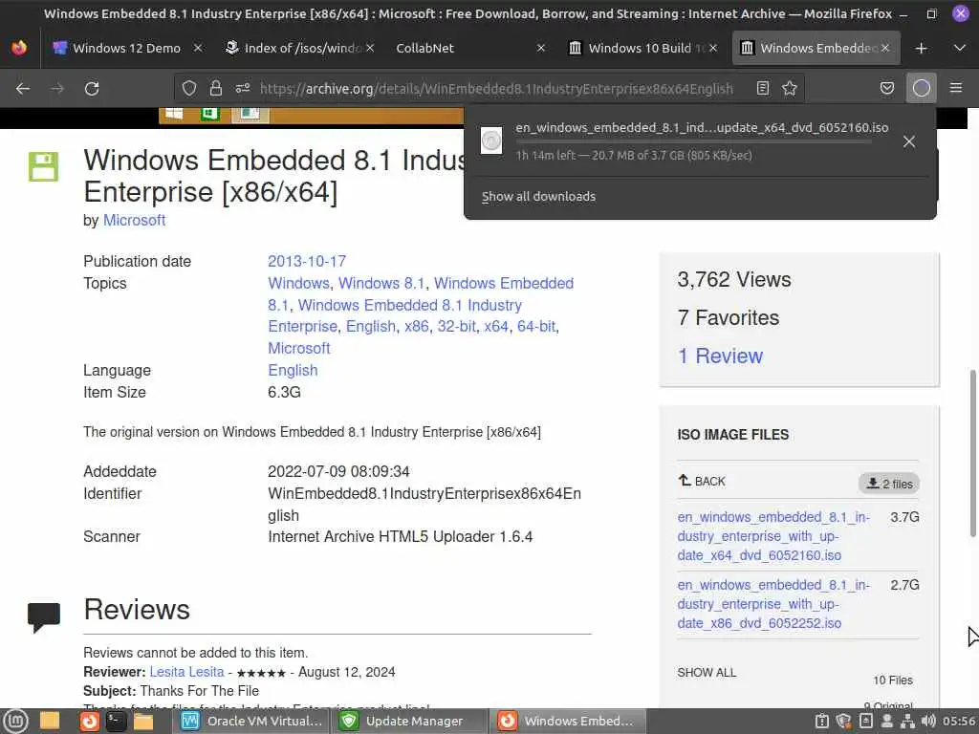Click the site padlock security icon
This screenshot has width=979, height=734.
coord(216,89)
